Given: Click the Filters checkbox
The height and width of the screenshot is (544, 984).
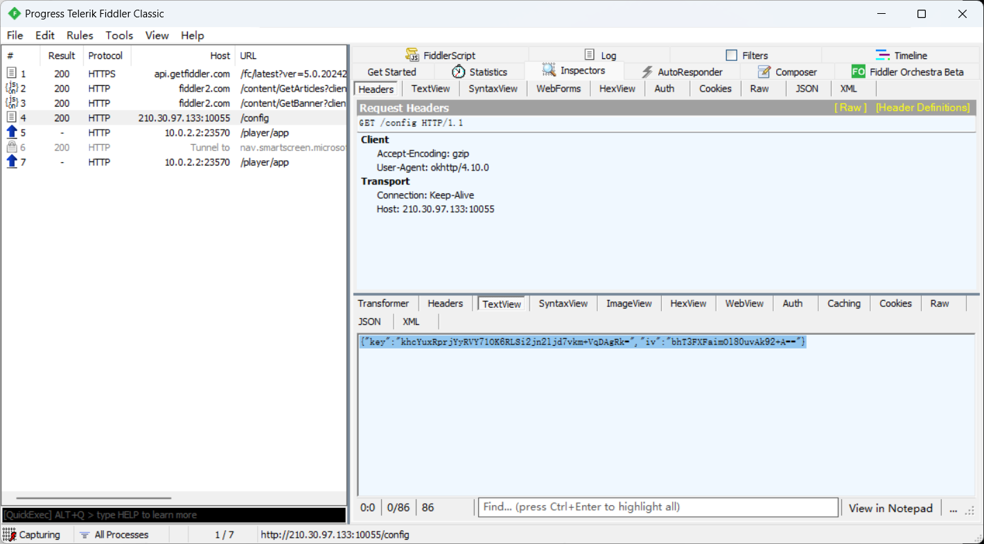Looking at the screenshot, I should pos(732,55).
